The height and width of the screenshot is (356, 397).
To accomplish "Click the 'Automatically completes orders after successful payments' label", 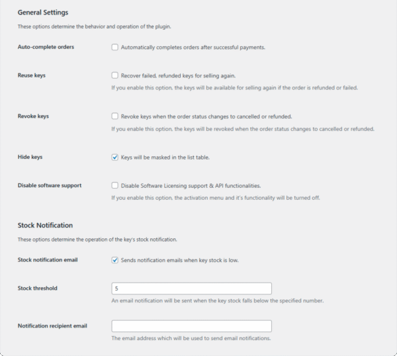I will pos(193,48).
